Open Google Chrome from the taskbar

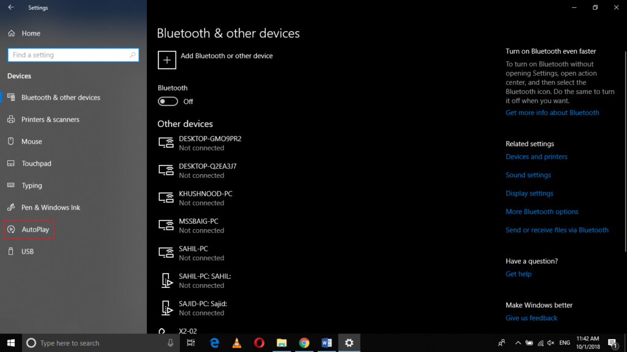pyautogui.click(x=304, y=343)
